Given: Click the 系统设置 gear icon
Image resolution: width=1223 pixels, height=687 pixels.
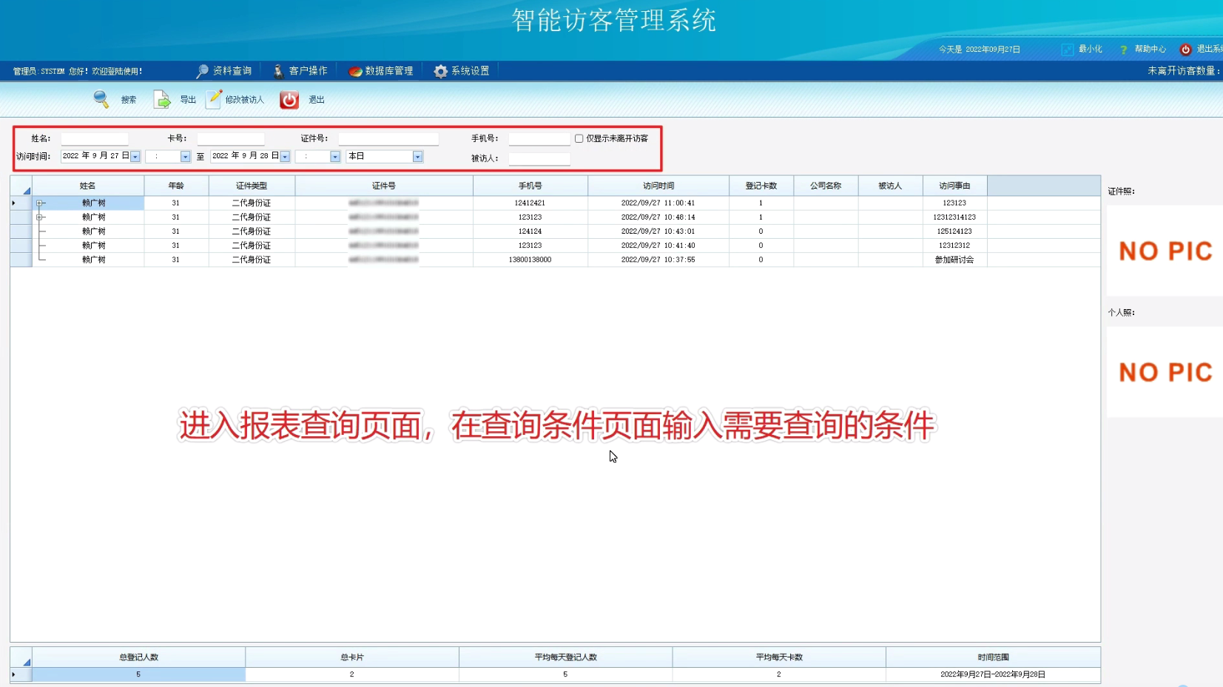Looking at the screenshot, I should tap(441, 71).
